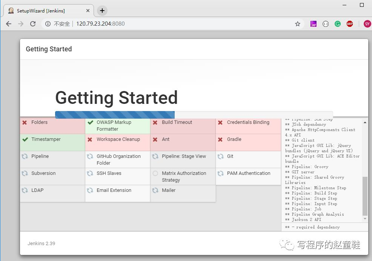372x261 pixels.
Task: Open the green Grammarly extension icon
Action: (x=338, y=24)
